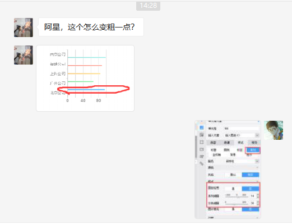The width and height of the screenshot is (292, 224).
Task: Open the sender's cat avatar beside the text message
Action: (x=24, y=28)
